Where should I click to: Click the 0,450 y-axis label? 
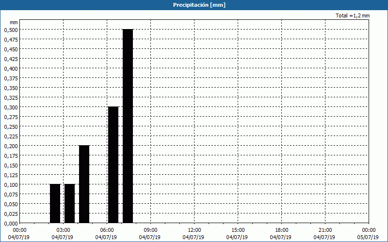tap(11, 49)
